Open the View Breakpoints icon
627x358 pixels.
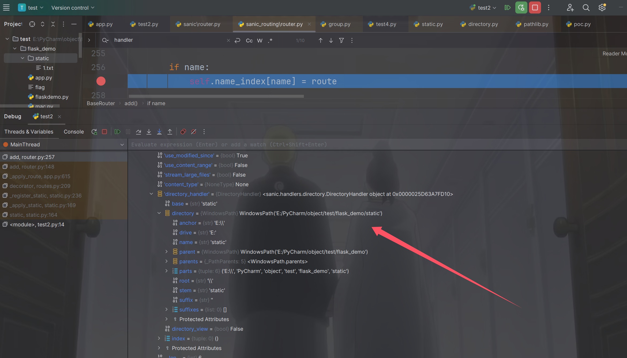[x=183, y=132]
